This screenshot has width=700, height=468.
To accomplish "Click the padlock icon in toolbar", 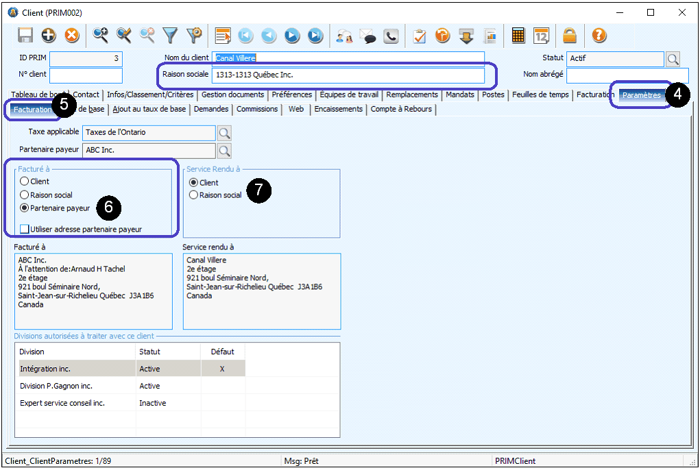I will [569, 35].
